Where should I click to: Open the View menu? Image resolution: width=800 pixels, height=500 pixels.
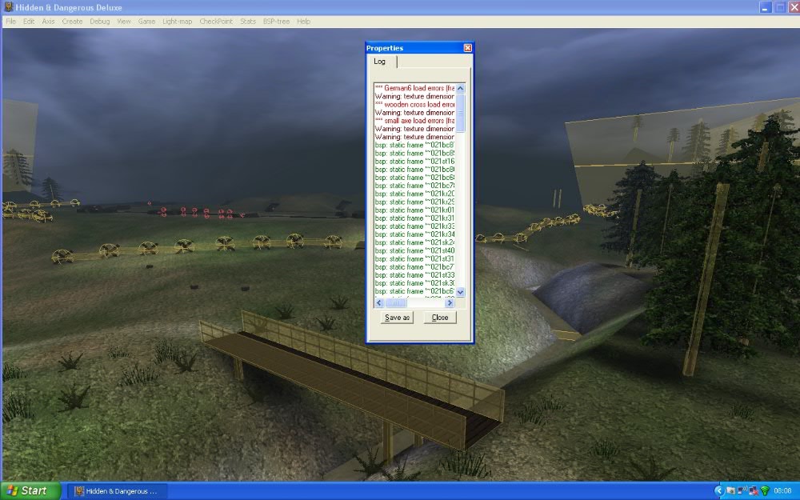point(123,22)
